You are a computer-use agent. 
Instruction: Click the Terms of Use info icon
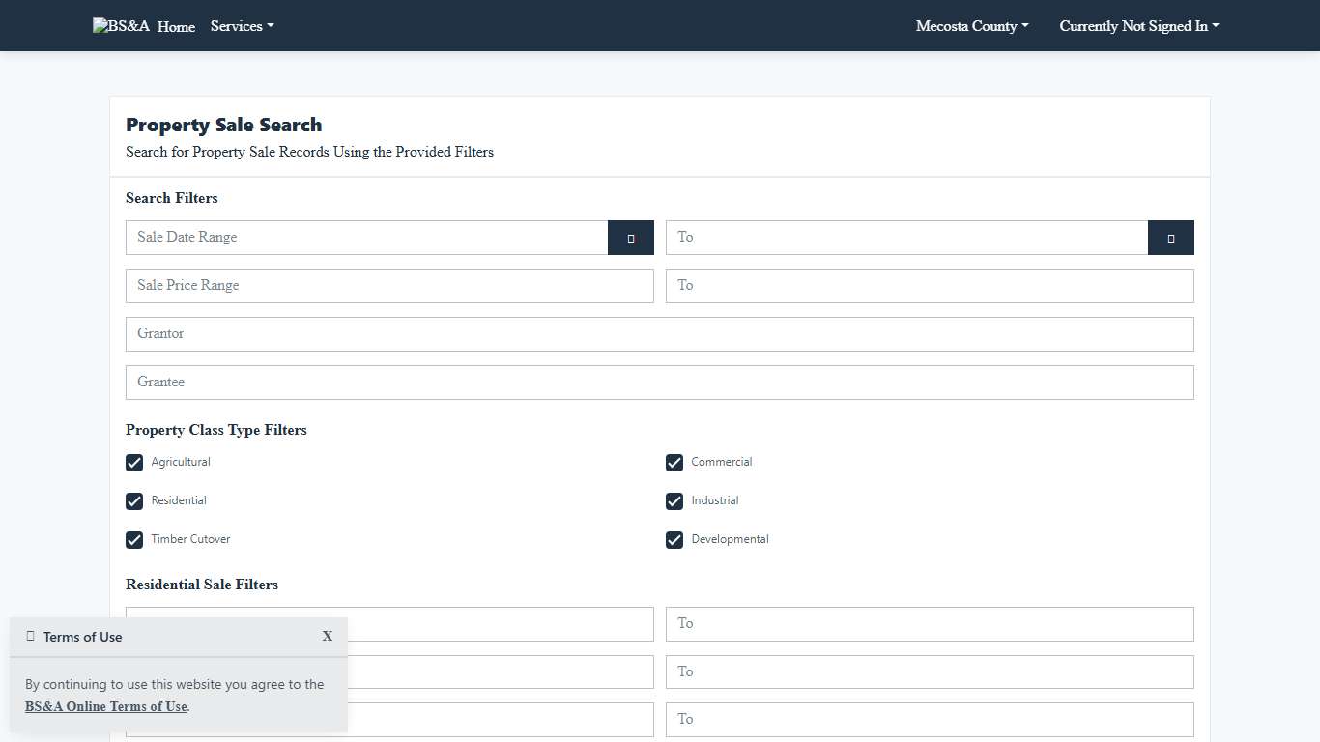coord(31,636)
